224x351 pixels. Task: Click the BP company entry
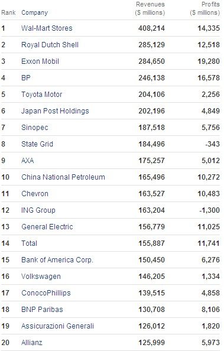pyautogui.click(x=26, y=78)
